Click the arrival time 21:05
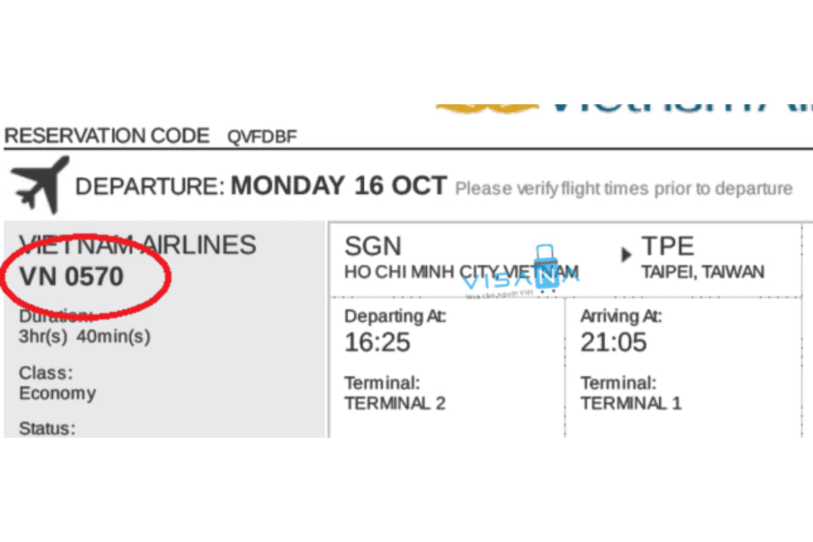813x542 pixels. tap(613, 342)
